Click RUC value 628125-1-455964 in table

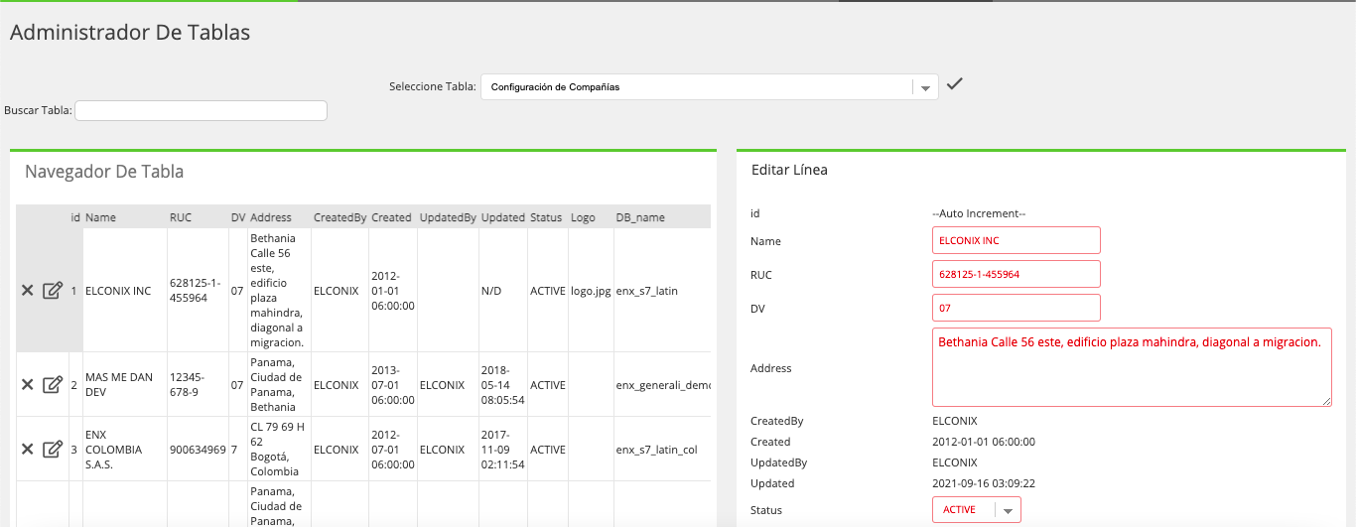[x=196, y=291]
